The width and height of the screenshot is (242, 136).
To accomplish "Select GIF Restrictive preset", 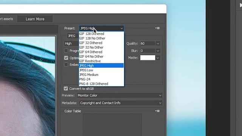I will point(101,61).
